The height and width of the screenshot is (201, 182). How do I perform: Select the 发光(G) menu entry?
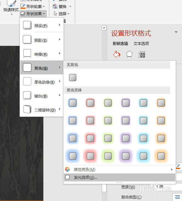click(x=42, y=67)
